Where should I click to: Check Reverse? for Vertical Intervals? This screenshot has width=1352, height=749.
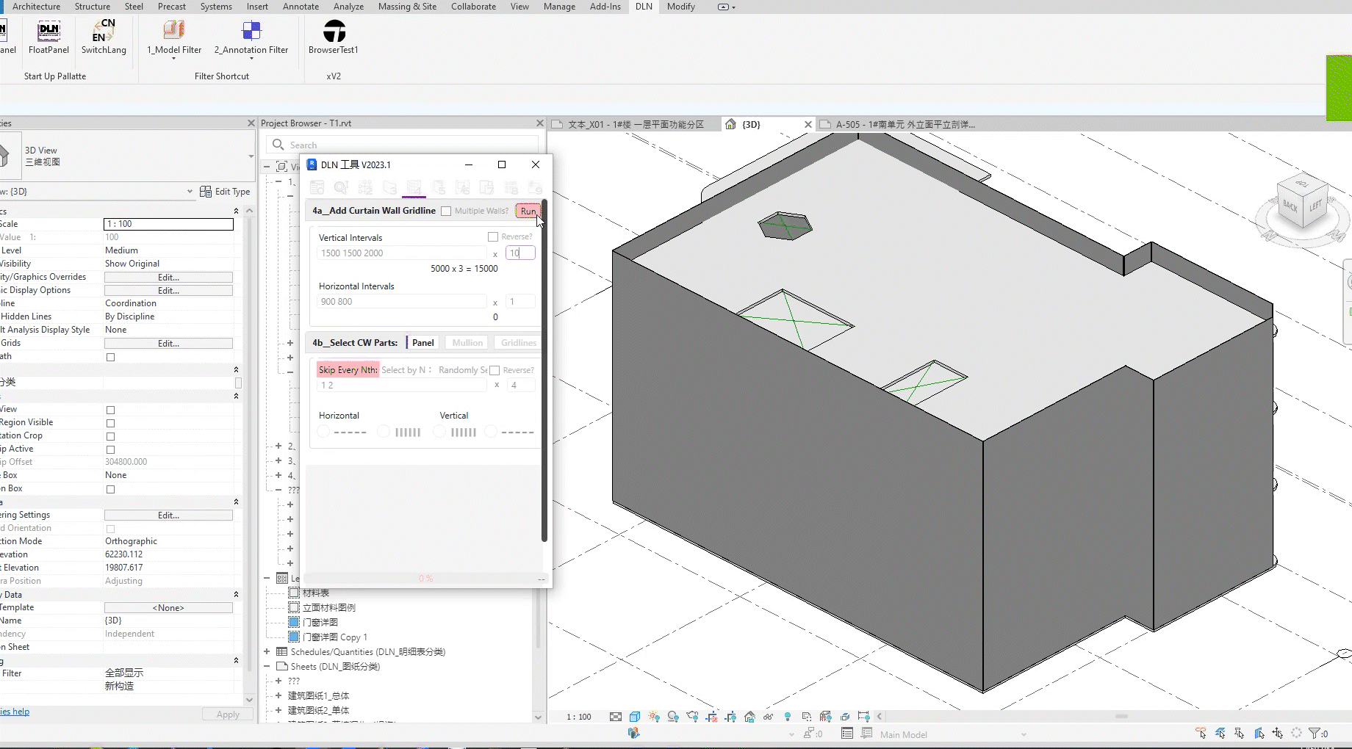pos(493,237)
